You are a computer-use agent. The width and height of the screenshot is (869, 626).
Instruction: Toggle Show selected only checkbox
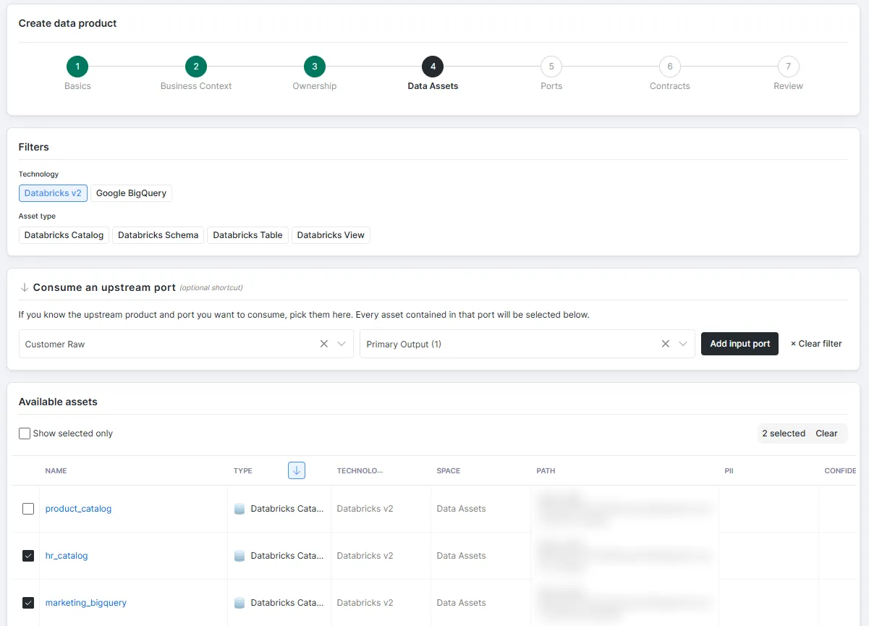[x=25, y=433]
